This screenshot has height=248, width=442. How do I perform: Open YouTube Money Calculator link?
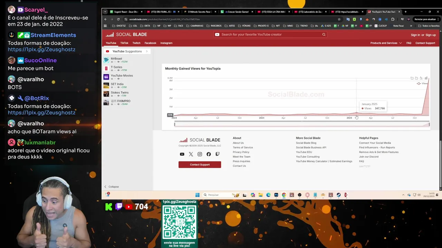(324, 161)
